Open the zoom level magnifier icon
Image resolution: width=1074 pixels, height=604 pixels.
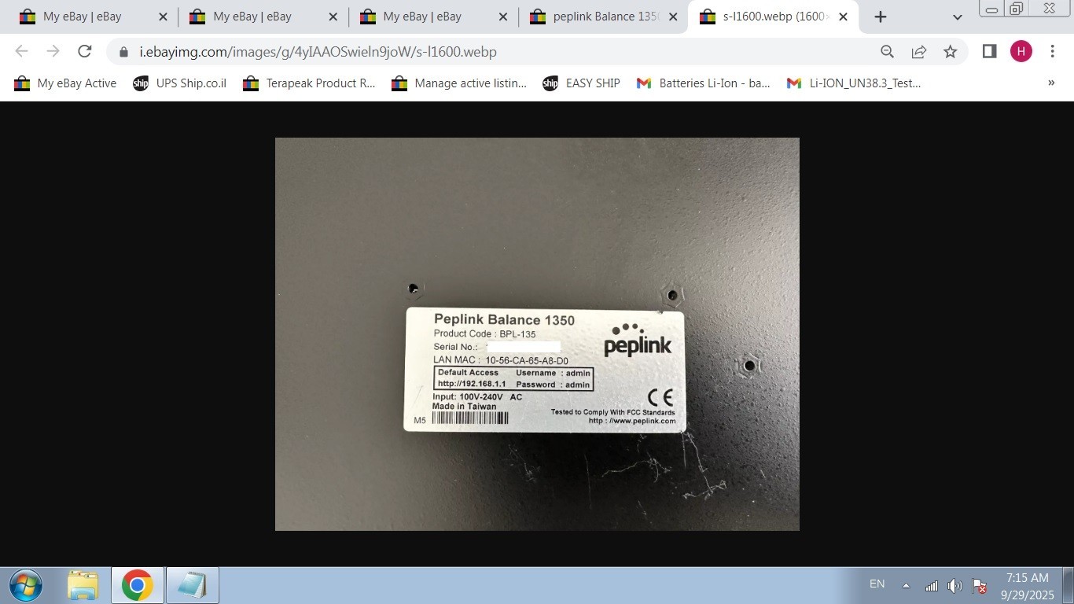[x=887, y=52]
